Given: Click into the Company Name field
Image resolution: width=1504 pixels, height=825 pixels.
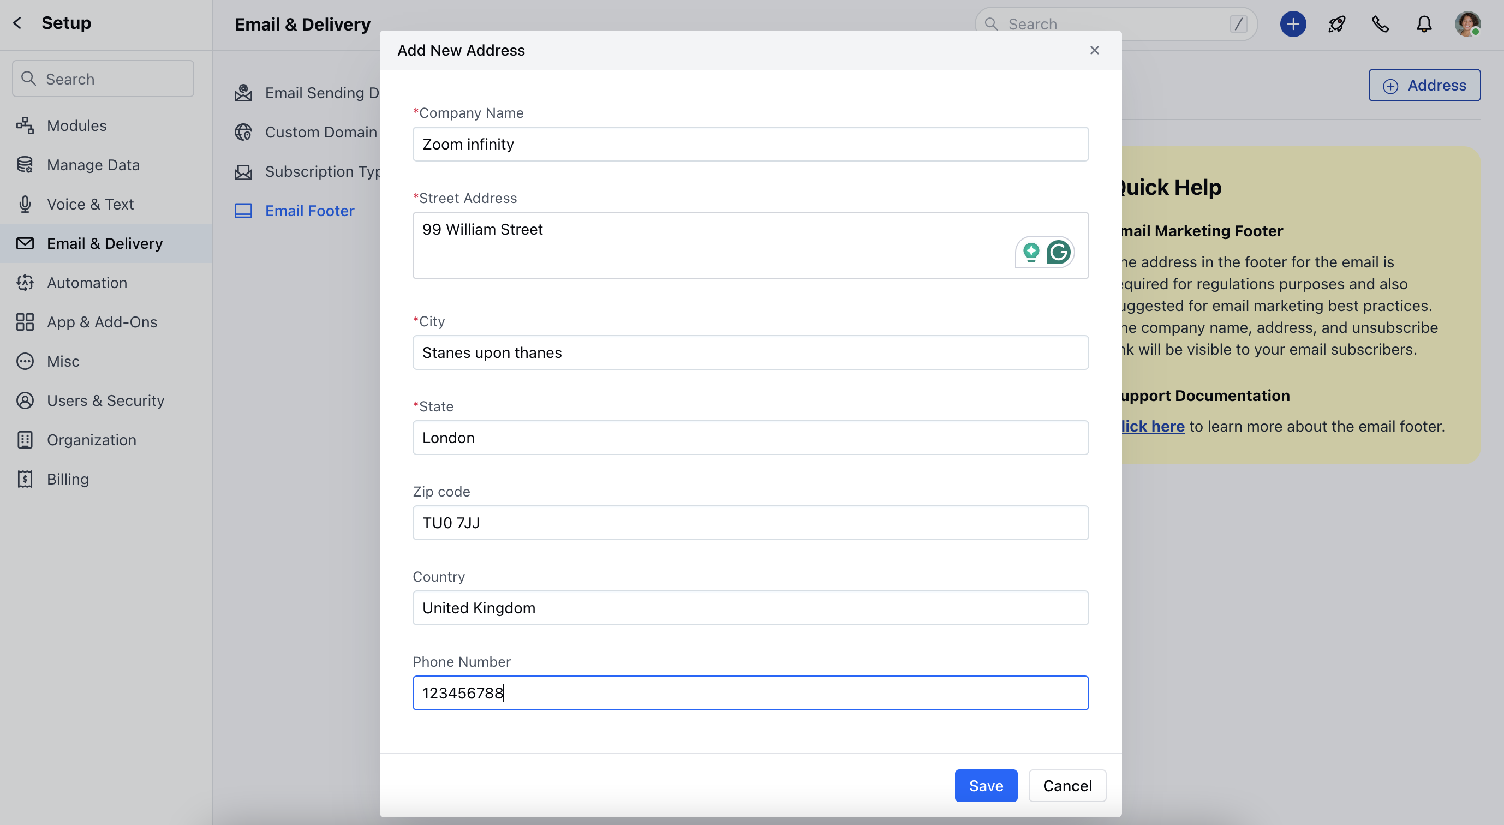Looking at the screenshot, I should pos(750,144).
